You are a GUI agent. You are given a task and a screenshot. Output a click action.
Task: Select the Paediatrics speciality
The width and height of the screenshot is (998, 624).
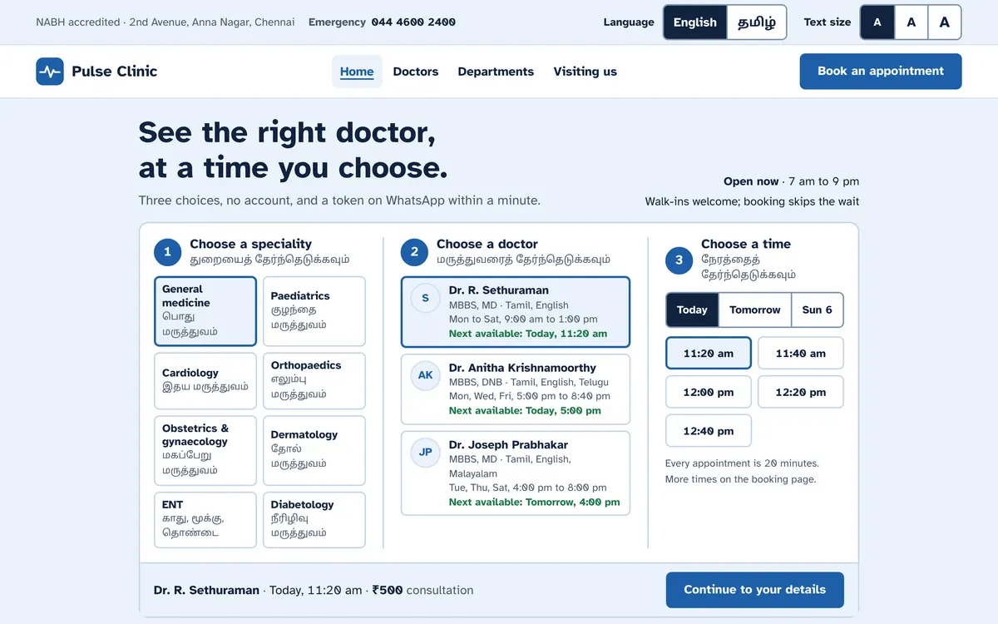(314, 311)
